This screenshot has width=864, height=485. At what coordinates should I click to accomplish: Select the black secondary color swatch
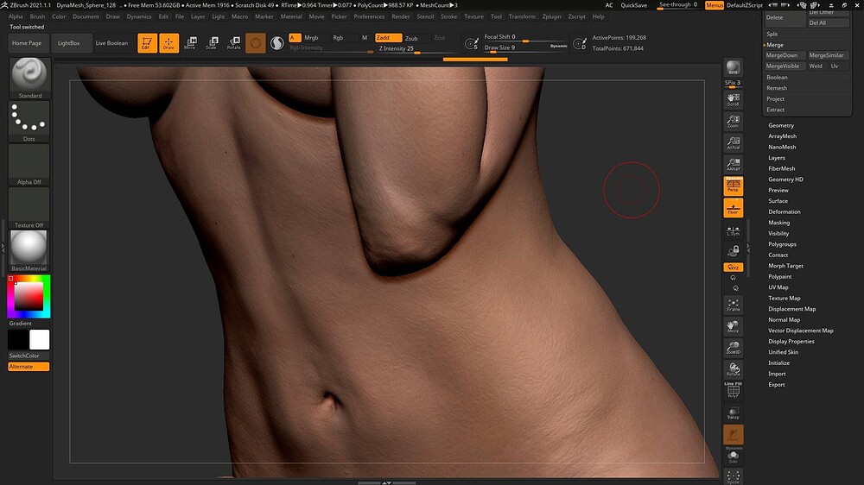click(17, 340)
